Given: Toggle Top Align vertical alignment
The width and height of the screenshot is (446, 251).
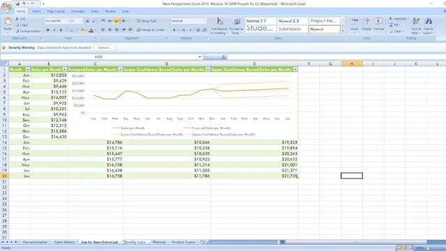Looking at the screenshot, I should (103, 21).
